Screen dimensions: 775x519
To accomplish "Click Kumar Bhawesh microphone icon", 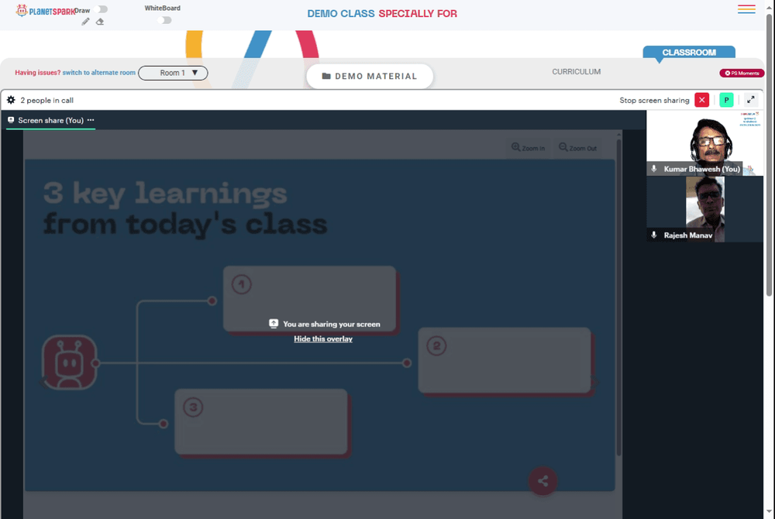I will 654,169.
